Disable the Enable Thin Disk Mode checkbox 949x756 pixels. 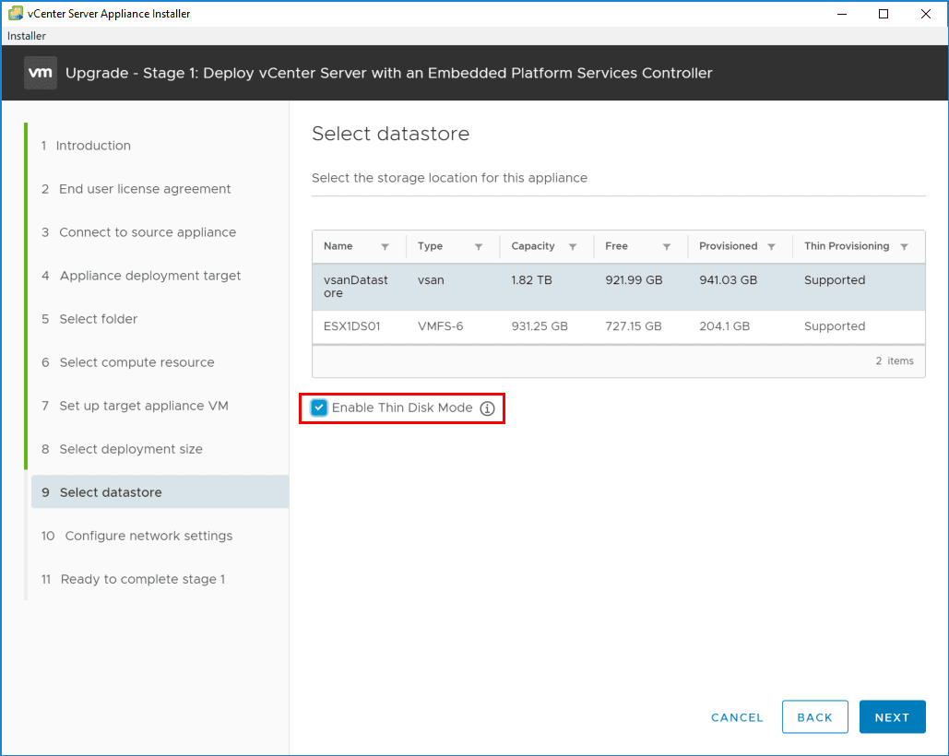[x=319, y=408]
